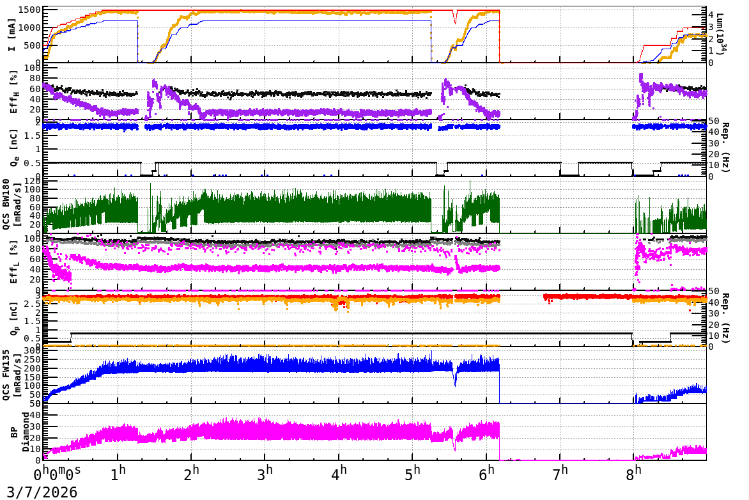Click the 120 tick on QCS BW180 axis
This screenshot has height=500, width=749.
pos(33,181)
